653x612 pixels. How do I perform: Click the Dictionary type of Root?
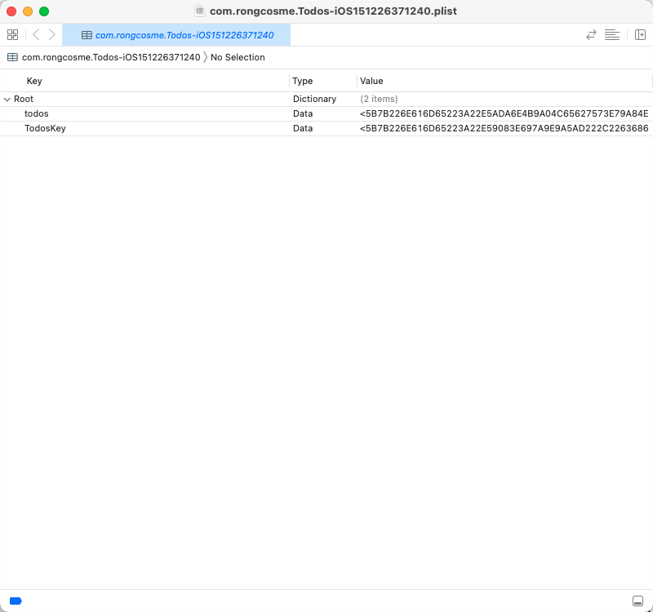coord(314,99)
